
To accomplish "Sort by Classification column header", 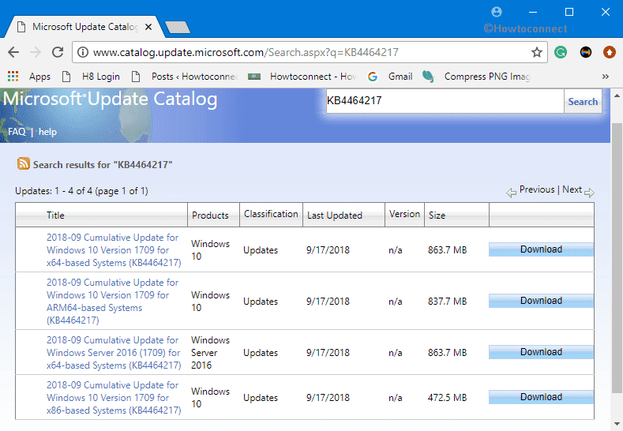I will click(x=271, y=214).
